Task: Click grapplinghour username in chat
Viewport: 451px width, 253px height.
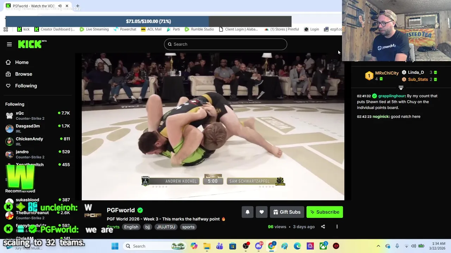Action: pos(391,96)
